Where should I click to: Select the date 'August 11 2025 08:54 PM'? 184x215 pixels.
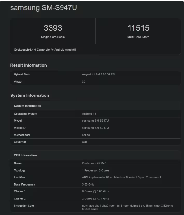point(99,74)
